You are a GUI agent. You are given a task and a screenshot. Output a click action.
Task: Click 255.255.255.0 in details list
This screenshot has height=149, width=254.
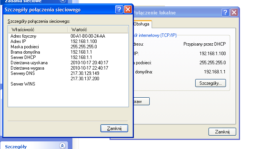tap(84, 47)
